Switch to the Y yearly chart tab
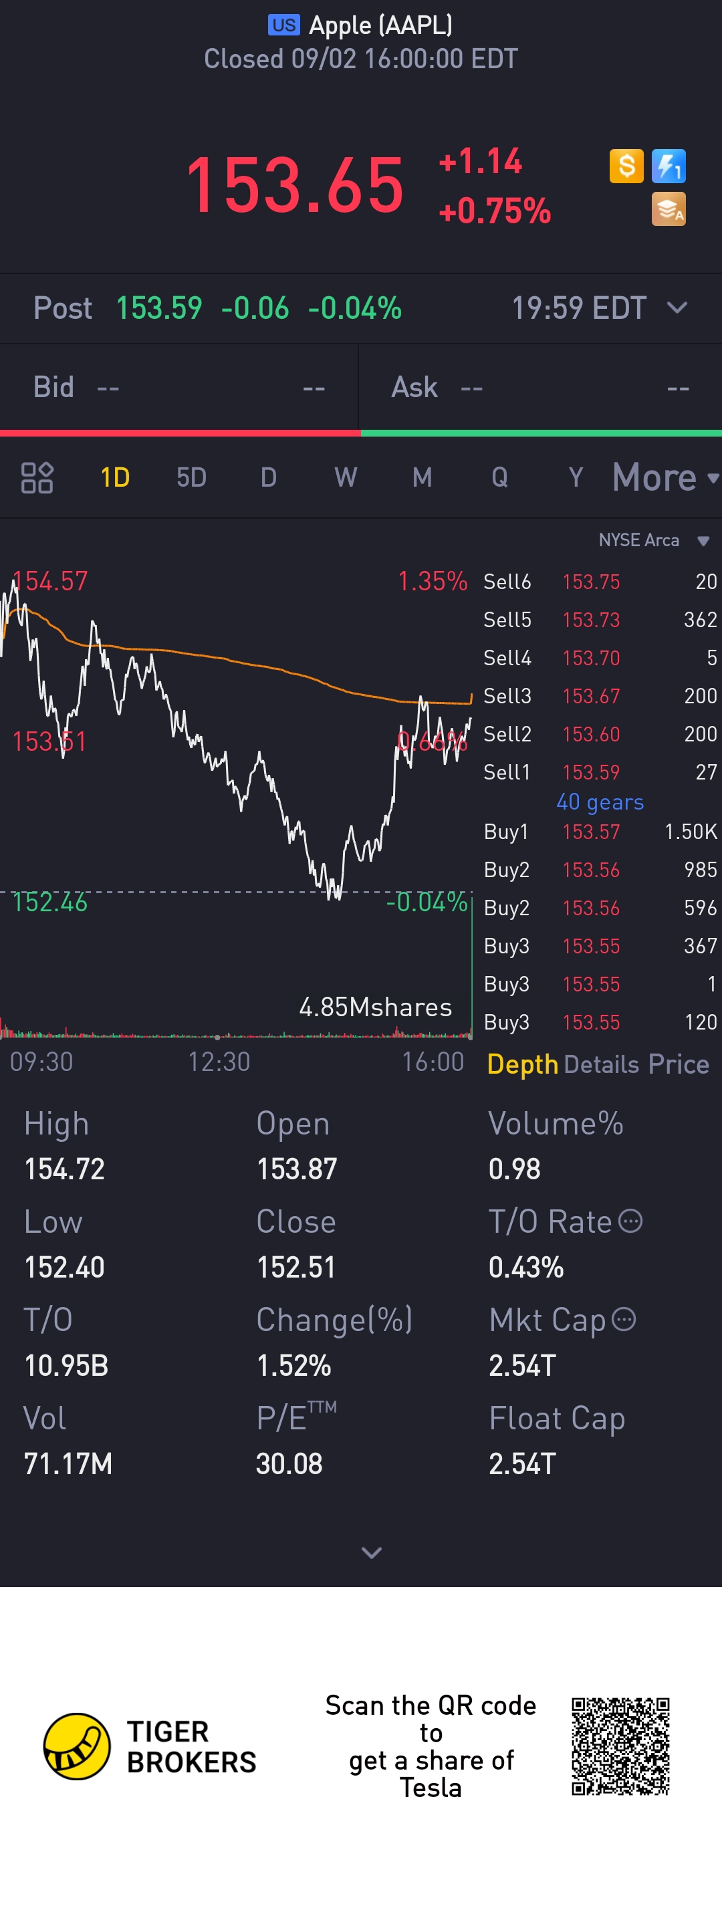The image size is (722, 1906). click(x=576, y=477)
